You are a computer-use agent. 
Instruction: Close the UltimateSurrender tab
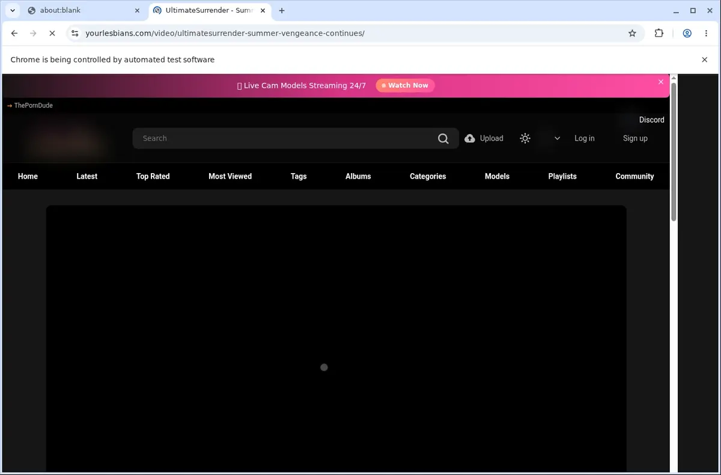[x=262, y=10]
